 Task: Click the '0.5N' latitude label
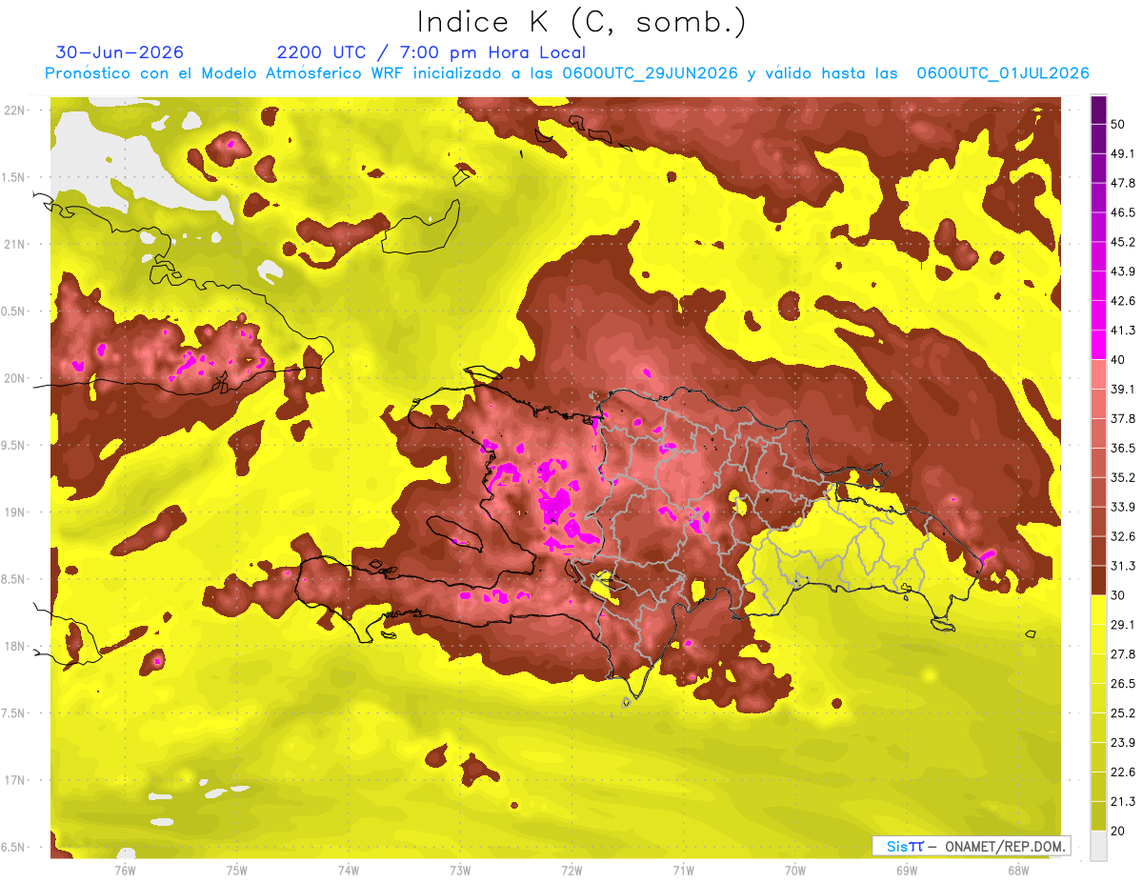pos(14,311)
